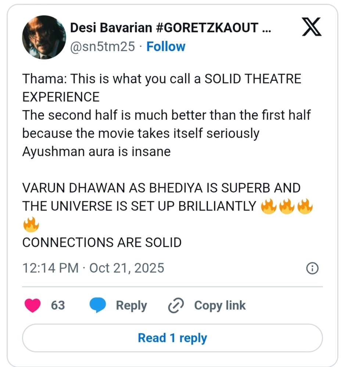The height and width of the screenshot is (367, 345).
Task: Open the 12:14 PM Oct 21, 2025 timestamp
Action: coord(93,268)
